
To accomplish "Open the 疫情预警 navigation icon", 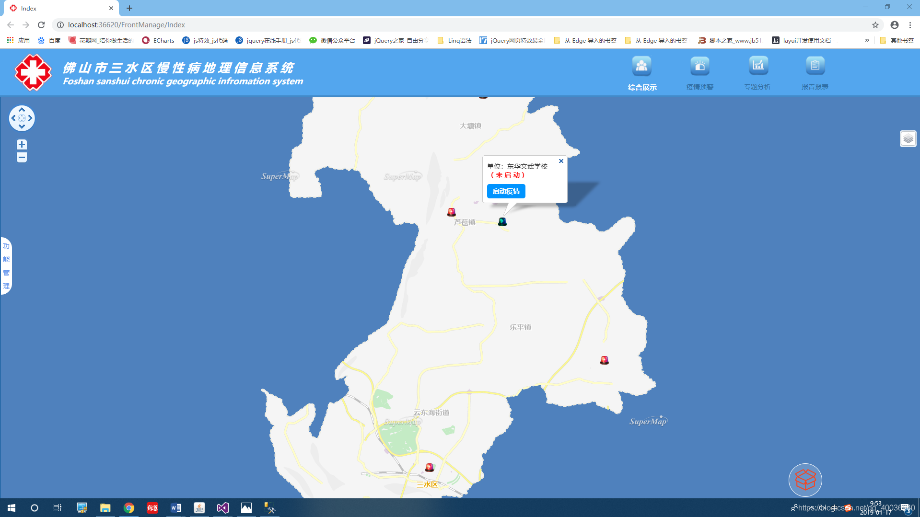I will [699, 66].
